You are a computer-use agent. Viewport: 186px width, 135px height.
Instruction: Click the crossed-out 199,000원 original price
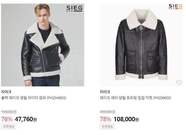[x=9, y=112]
